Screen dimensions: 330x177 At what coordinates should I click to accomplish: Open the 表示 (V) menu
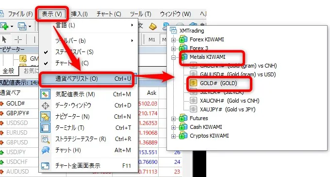pos(52,14)
